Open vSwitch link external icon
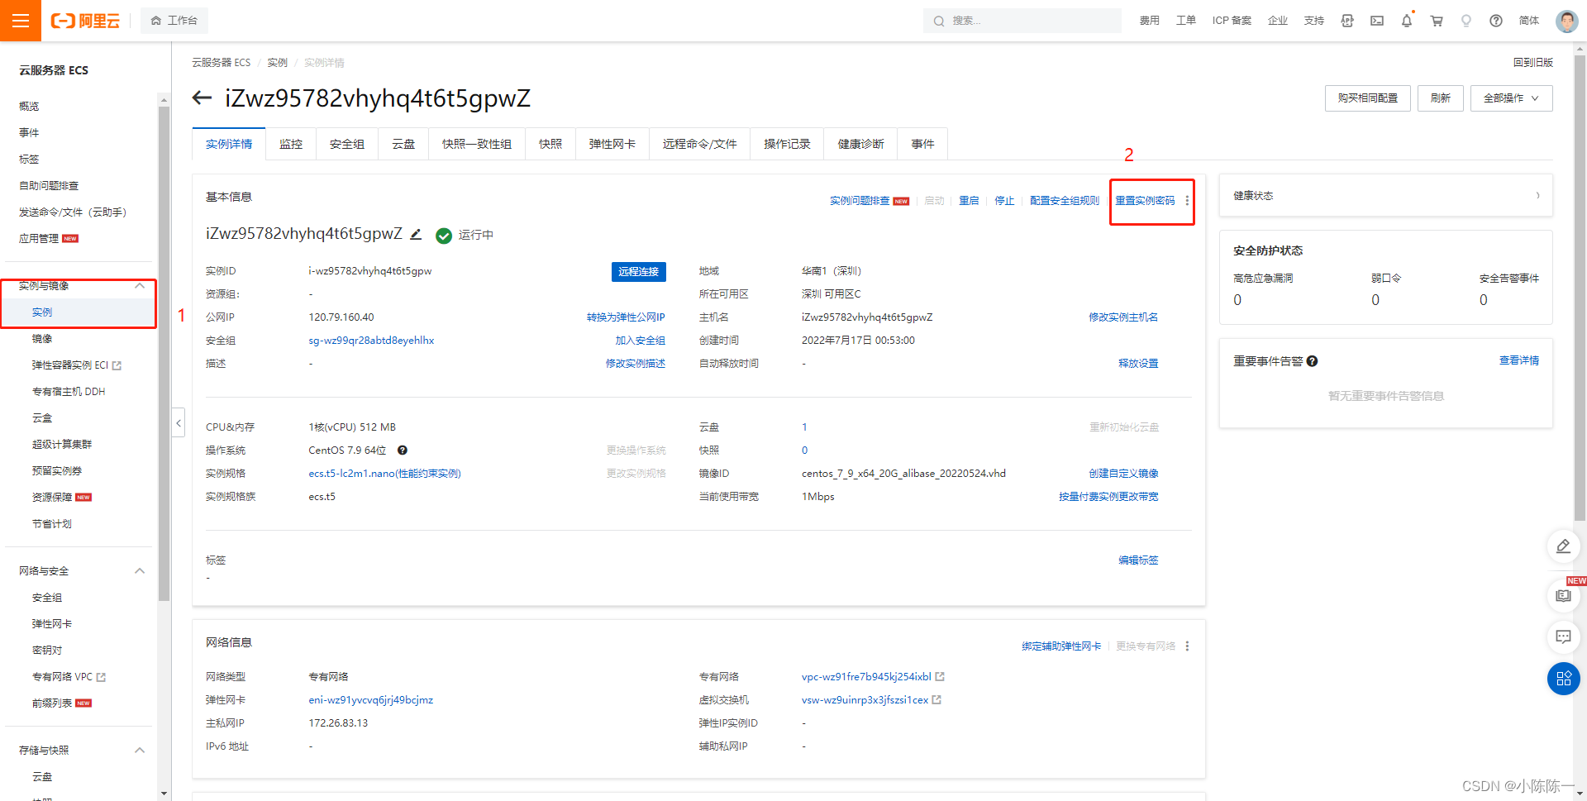The height and width of the screenshot is (801, 1587). (x=936, y=700)
